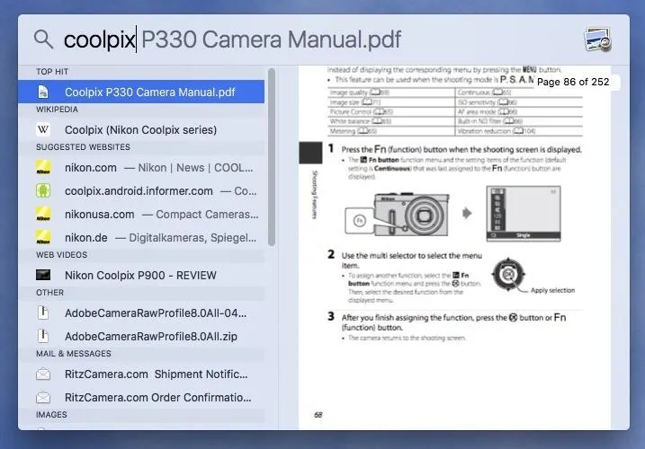
Task: Click the multi selector dial illustration
Action: coord(508,275)
